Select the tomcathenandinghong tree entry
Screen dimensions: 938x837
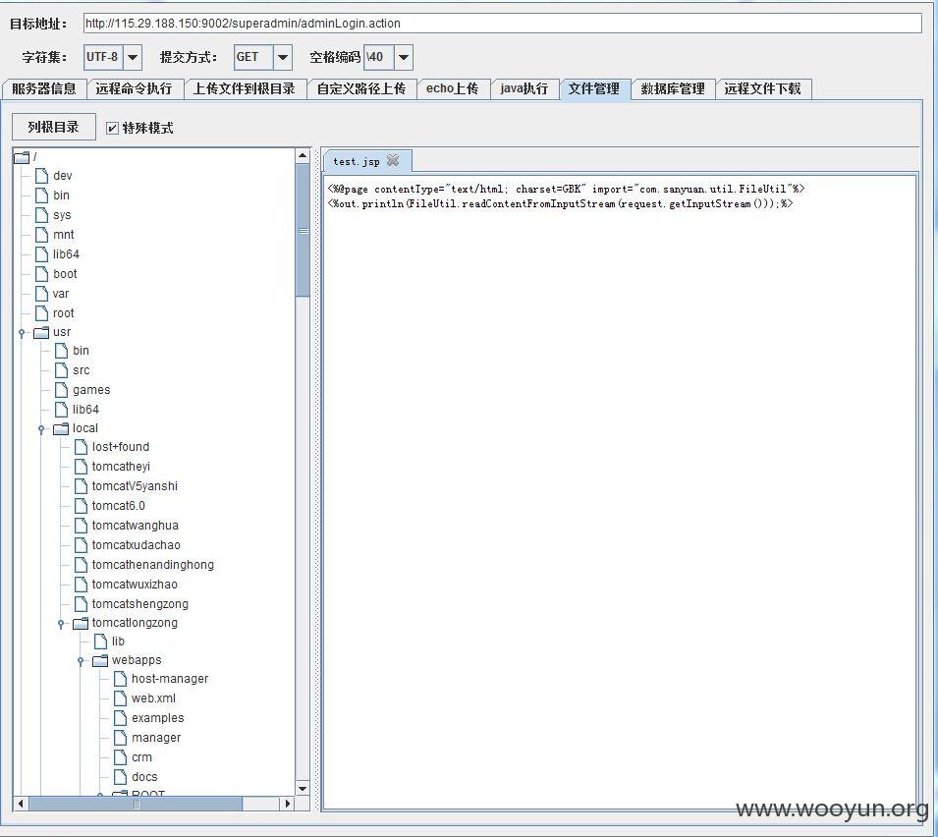(152, 565)
